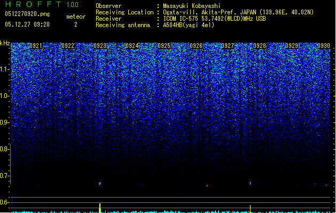Click the 0930 time marker

point(324,46)
